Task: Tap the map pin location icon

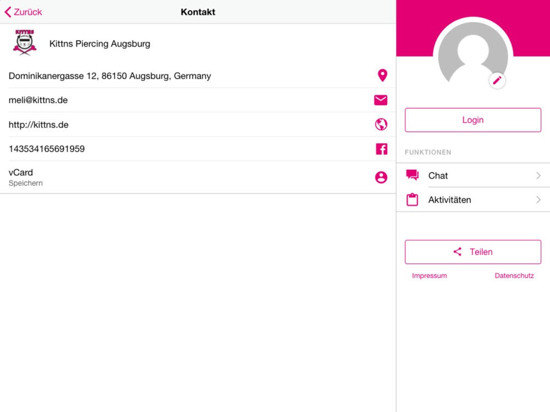Action: point(382,76)
